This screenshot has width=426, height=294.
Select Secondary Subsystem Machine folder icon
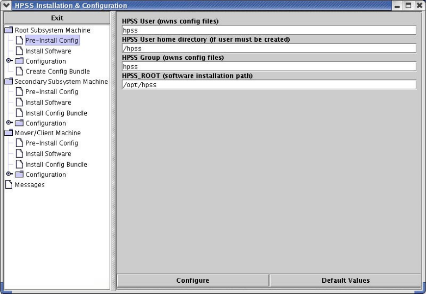click(x=9, y=81)
